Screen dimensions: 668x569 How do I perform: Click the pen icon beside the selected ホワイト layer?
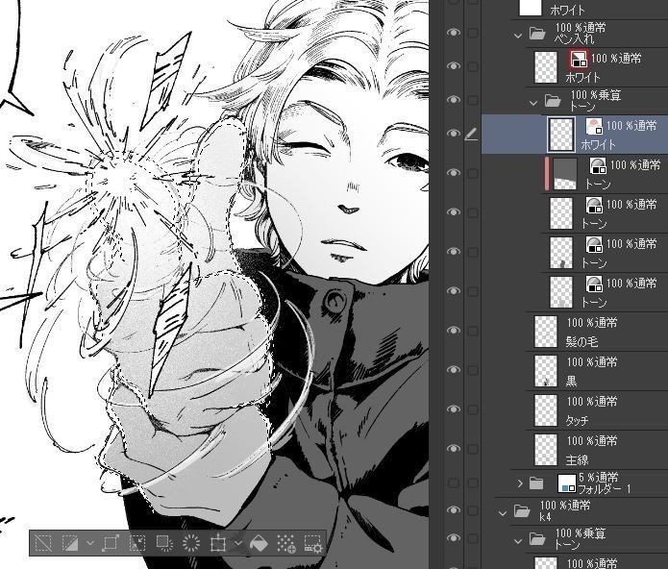pos(471,135)
